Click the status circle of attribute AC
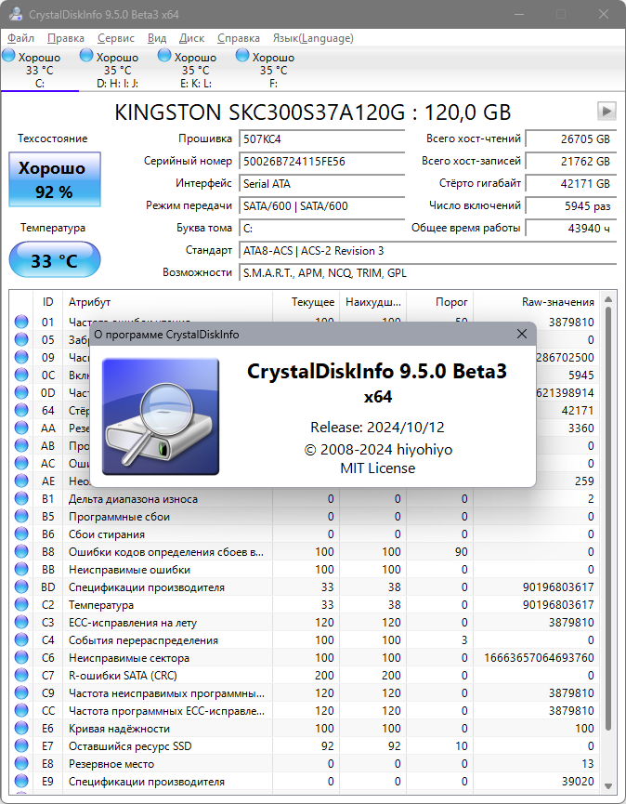Screen dimensions: 626x804 coord(21,464)
